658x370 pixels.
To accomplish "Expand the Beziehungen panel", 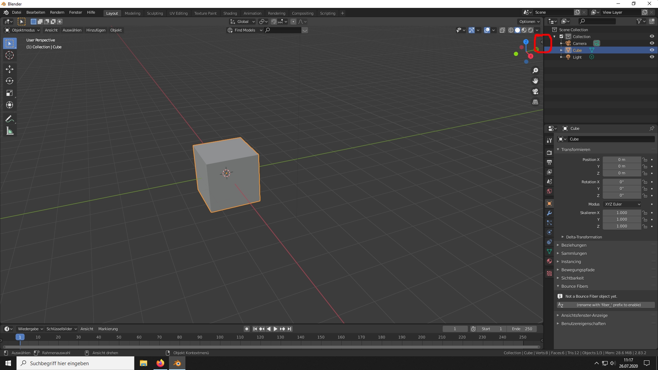I will pyautogui.click(x=574, y=245).
